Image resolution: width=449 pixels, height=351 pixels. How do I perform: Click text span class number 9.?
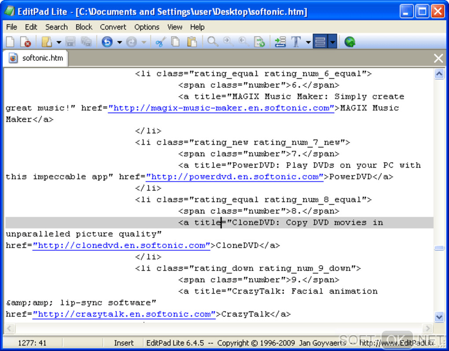tap(259, 280)
